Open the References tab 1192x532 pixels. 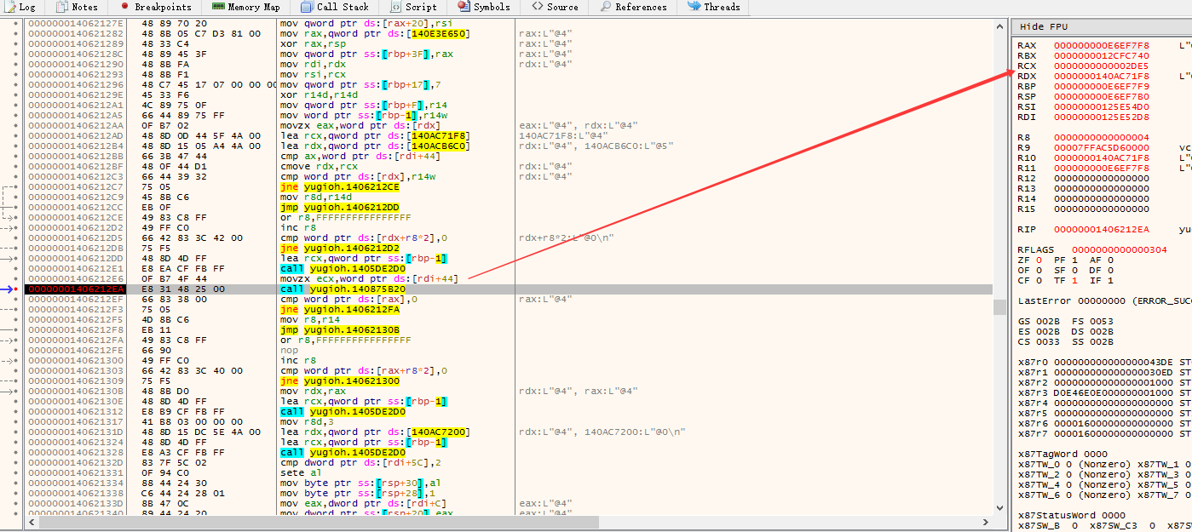(633, 7)
